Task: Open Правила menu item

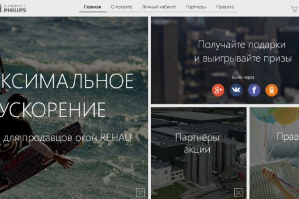Action: tap(225, 7)
